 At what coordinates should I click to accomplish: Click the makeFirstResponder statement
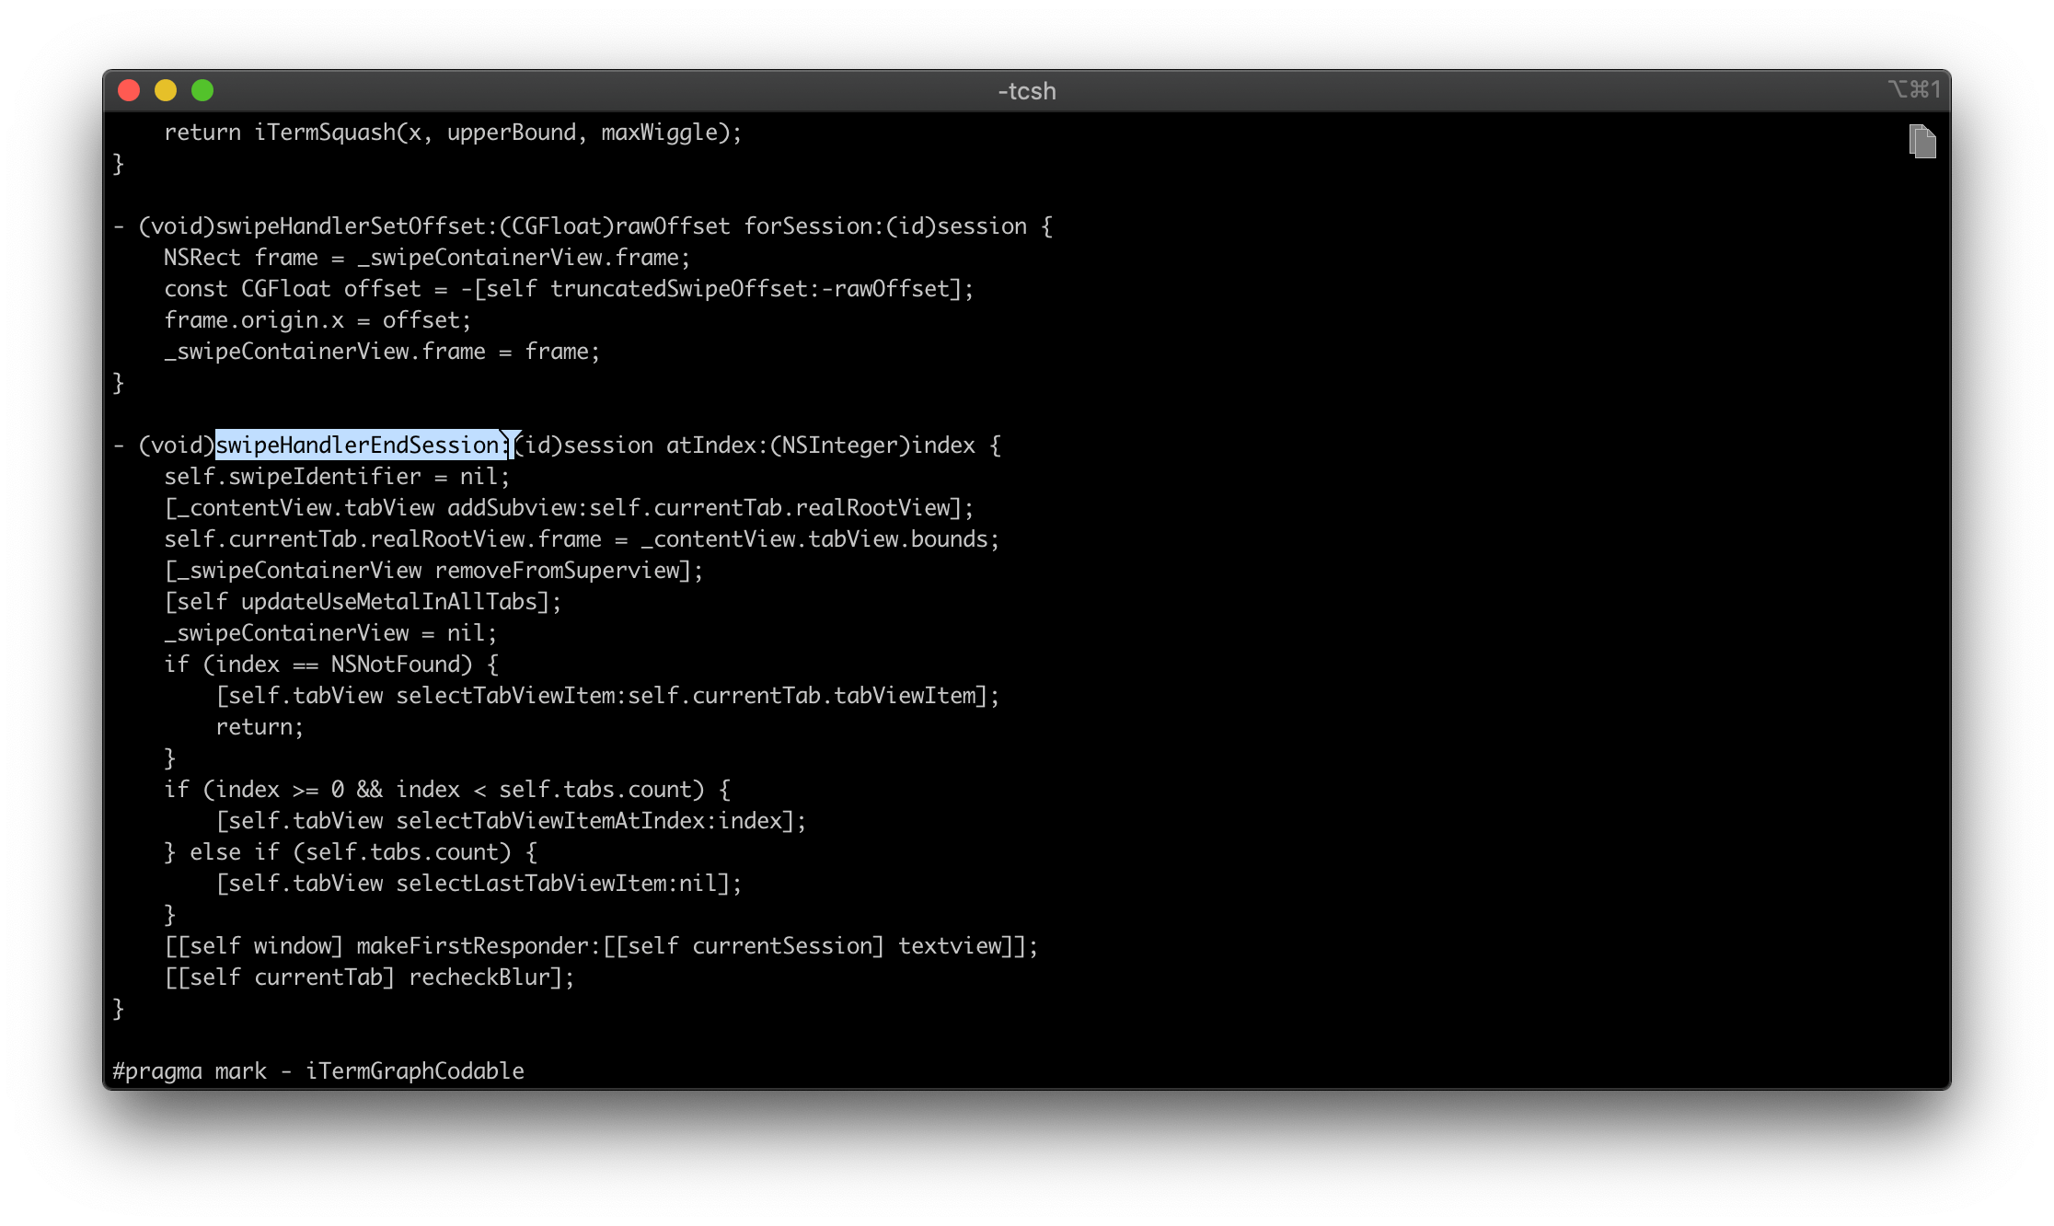602,945
